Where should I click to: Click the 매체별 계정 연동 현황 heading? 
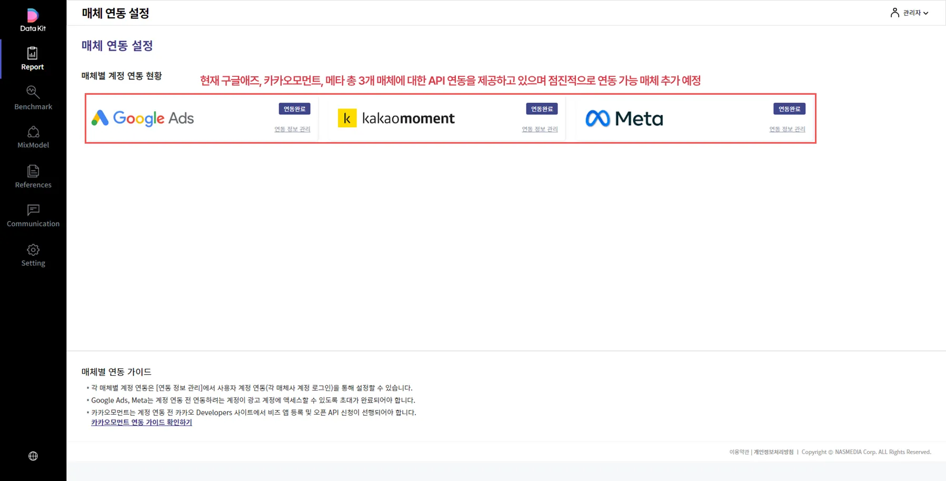pos(122,76)
